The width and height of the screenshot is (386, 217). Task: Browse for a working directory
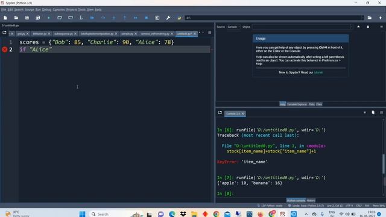coord(370,17)
